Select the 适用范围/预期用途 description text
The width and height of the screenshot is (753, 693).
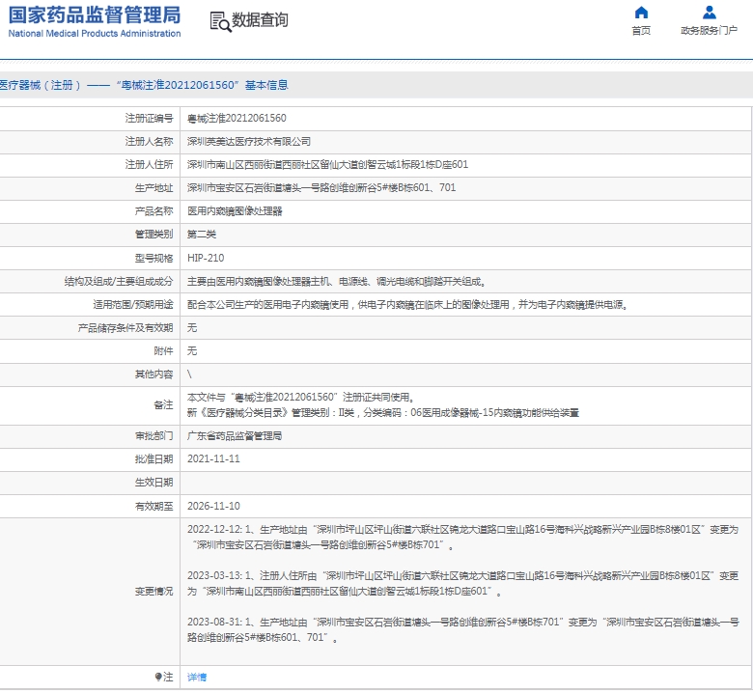(x=407, y=304)
